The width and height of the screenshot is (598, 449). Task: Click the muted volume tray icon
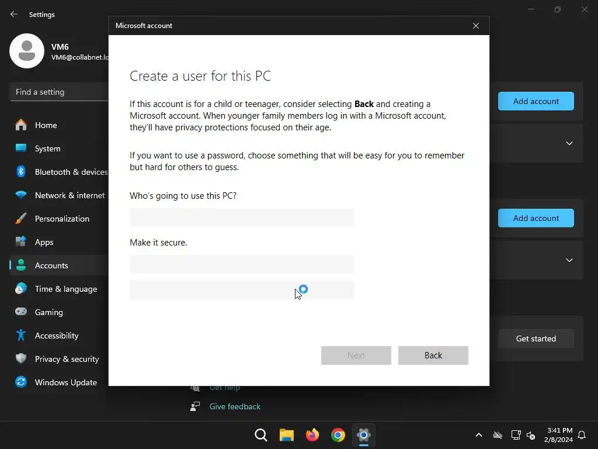531,435
